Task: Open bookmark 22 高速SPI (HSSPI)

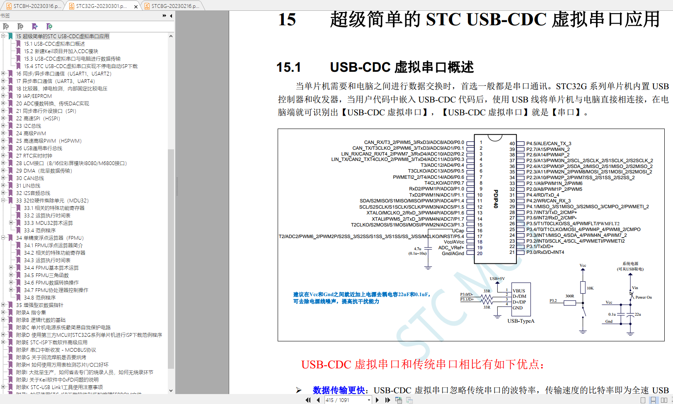Action: 38,119
